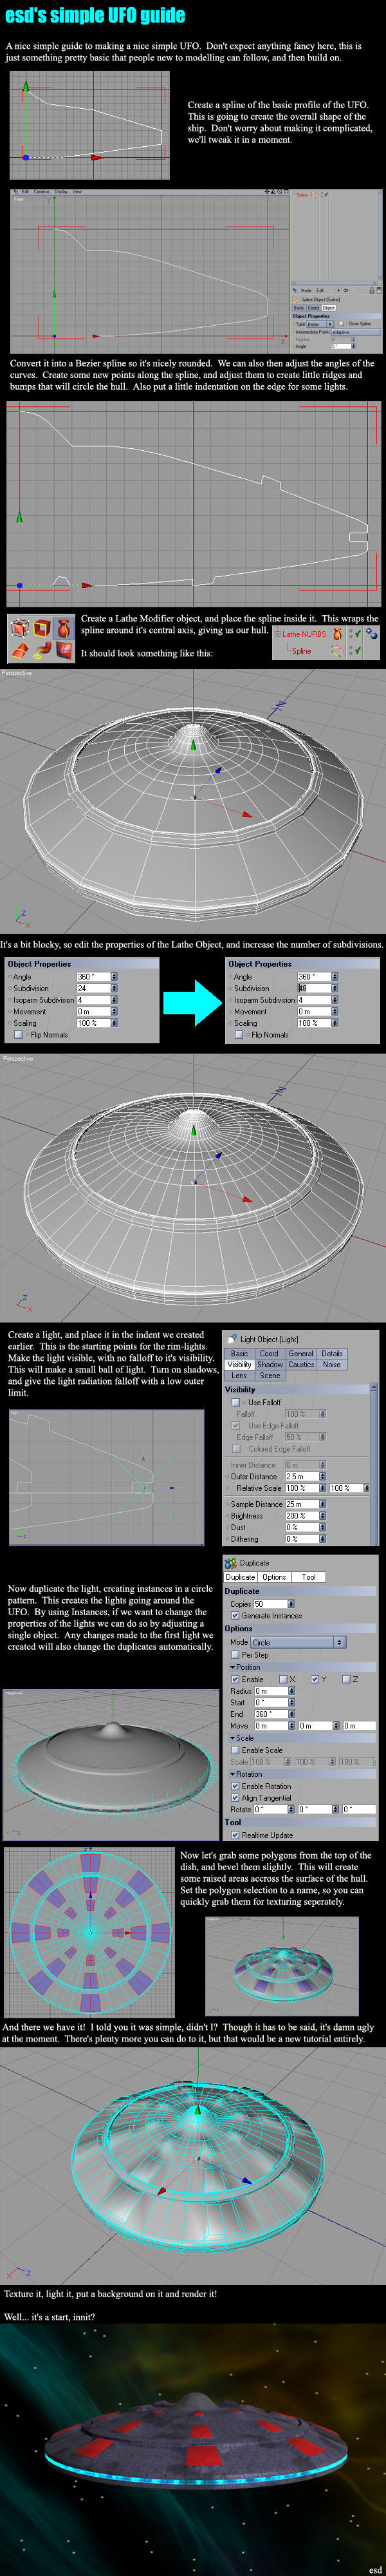Select Lathe NURBS in the object tree

(304, 634)
